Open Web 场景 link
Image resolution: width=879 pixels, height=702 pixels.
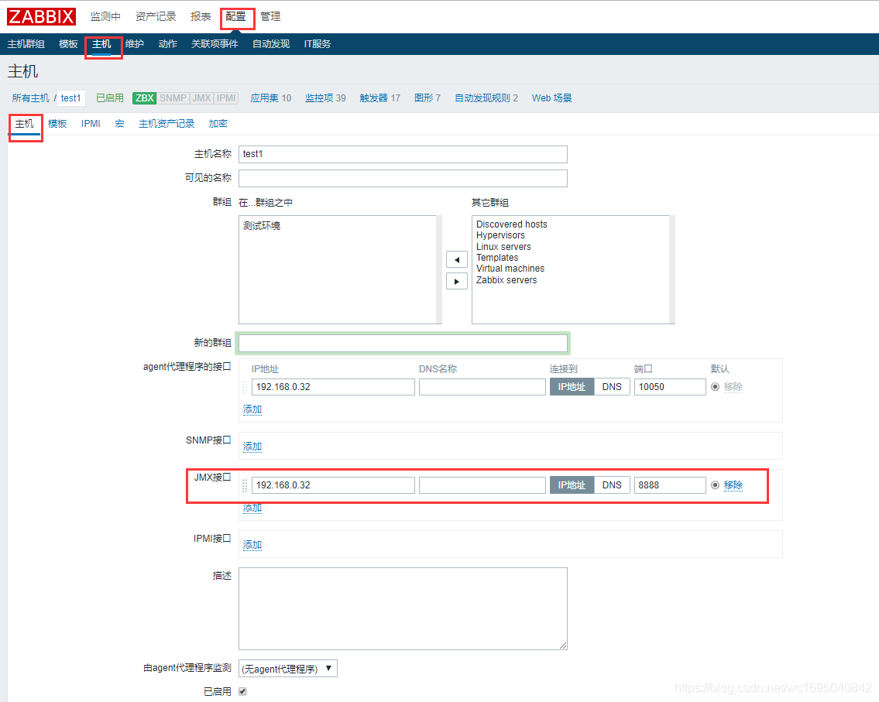tap(551, 98)
